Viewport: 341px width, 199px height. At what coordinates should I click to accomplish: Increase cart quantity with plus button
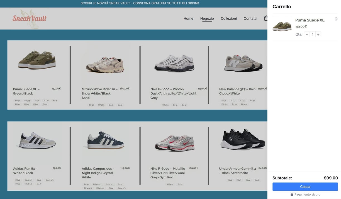(318, 35)
